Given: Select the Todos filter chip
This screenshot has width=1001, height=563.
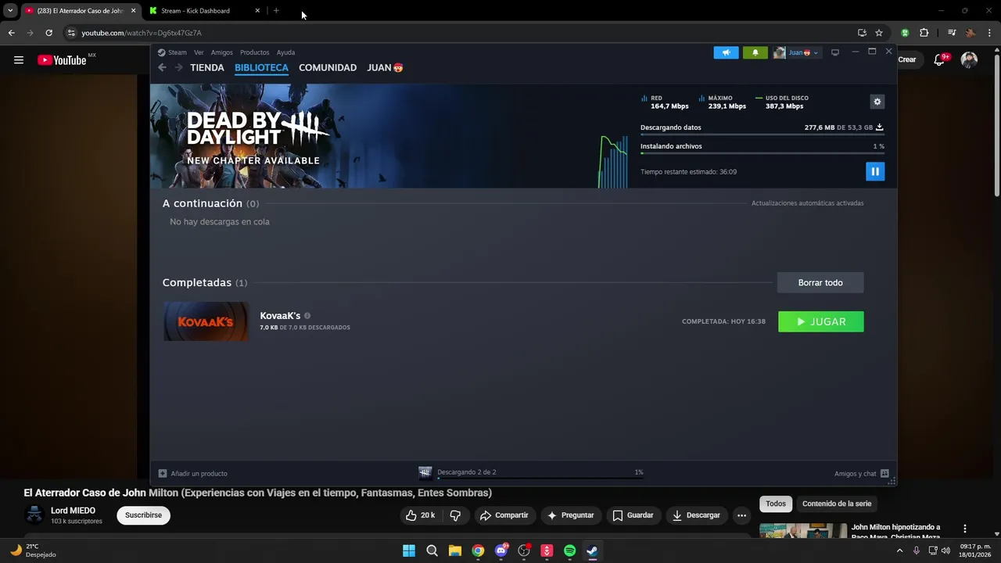Looking at the screenshot, I should point(776,504).
